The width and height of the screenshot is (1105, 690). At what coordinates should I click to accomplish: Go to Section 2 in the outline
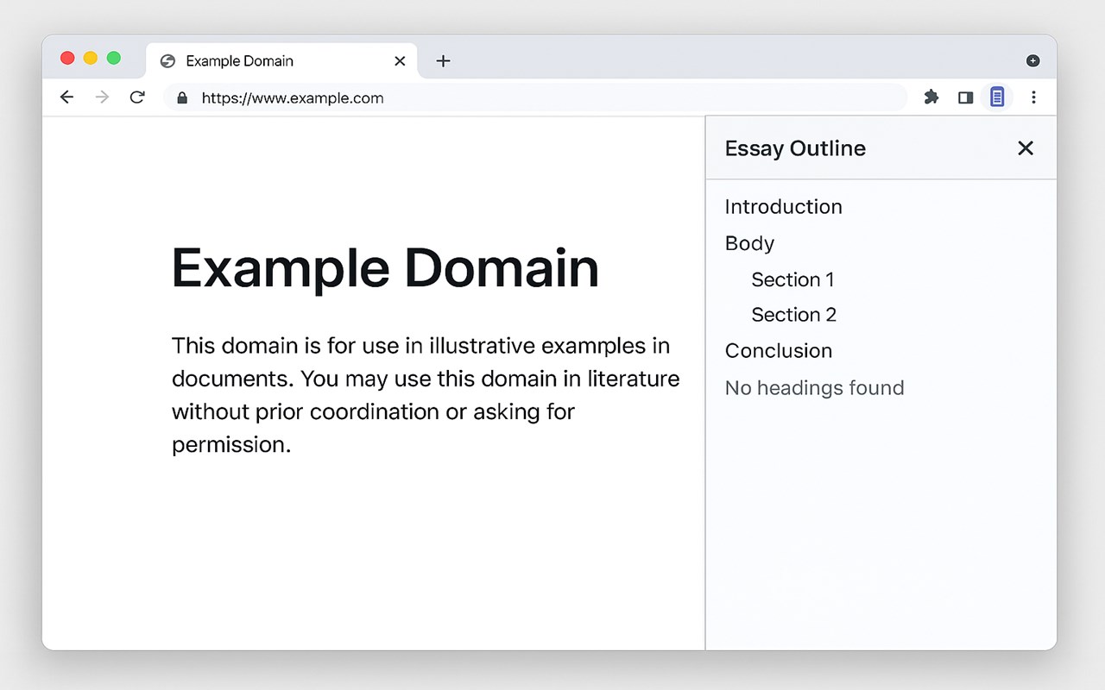[x=793, y=315]
